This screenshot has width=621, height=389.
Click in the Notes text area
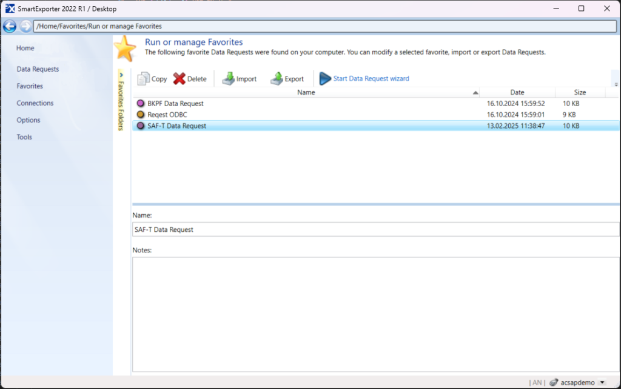[376, 314]
